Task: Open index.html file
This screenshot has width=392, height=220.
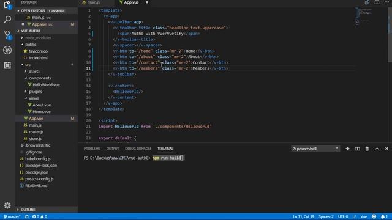Action: pyautogui.click(x=47, y=58)
